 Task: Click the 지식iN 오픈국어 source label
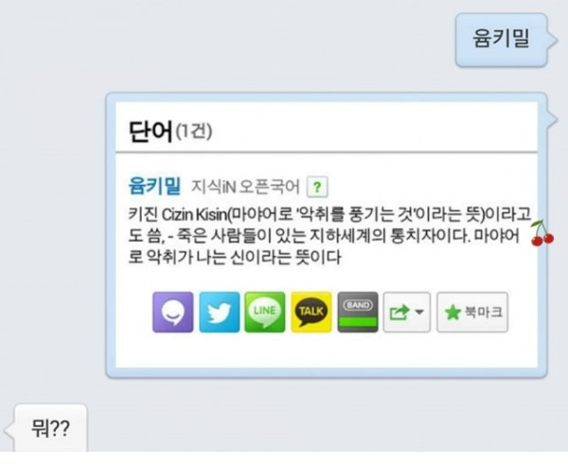[245, 187]
